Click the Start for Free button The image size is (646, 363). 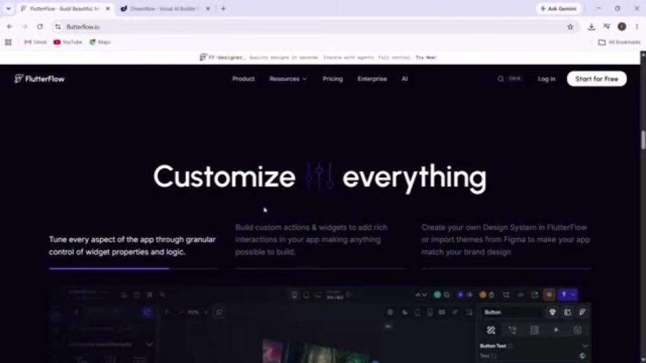coord(596,79)
